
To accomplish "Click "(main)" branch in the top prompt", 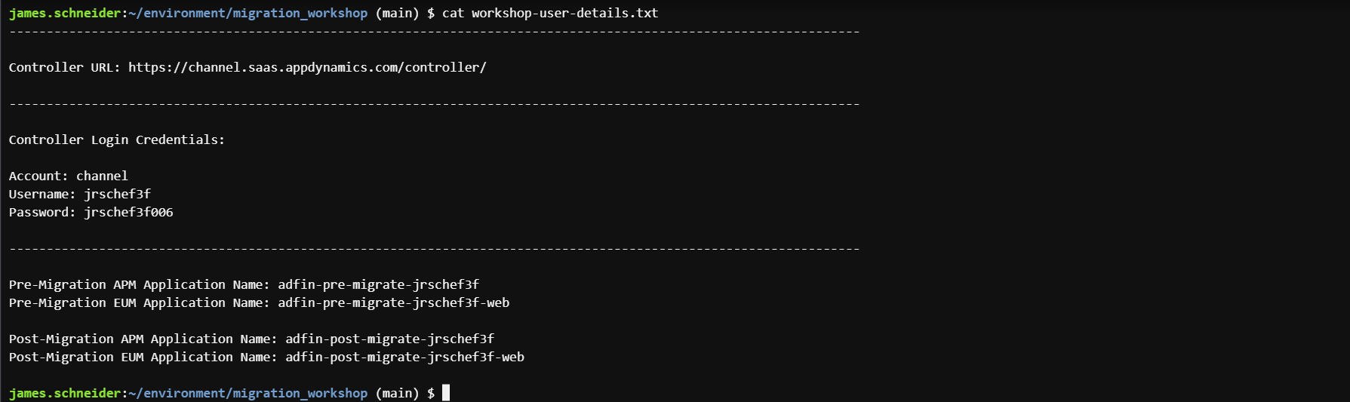I will point(397,13).
